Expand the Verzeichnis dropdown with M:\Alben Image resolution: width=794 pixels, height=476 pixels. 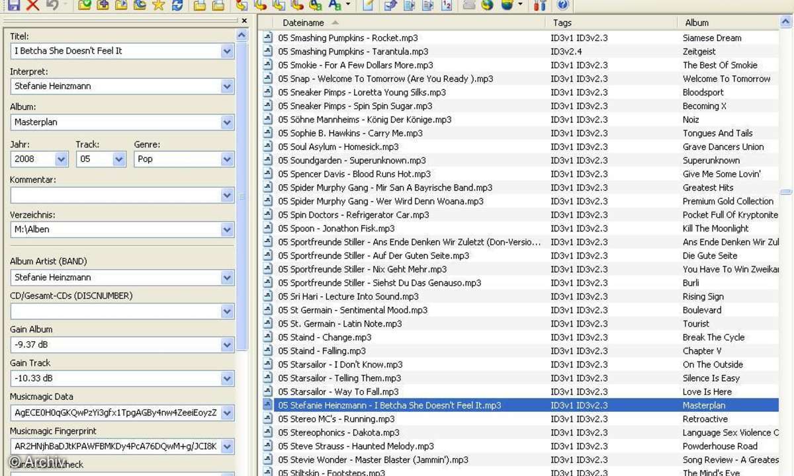point(227,230)
